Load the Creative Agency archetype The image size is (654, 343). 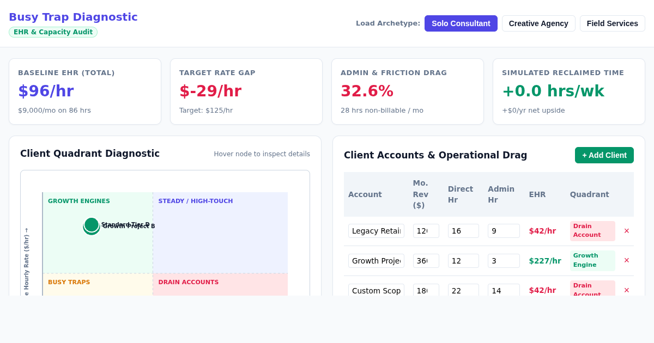[x=538, y=23]
